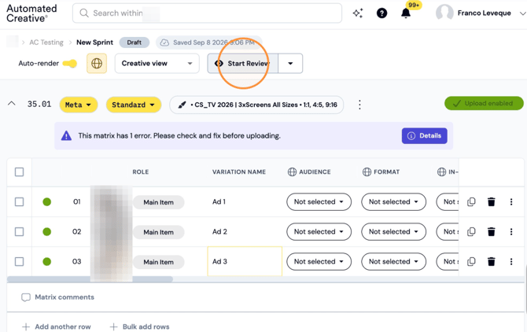
Task: Click the yellow globe localization button
Action: 97,63
